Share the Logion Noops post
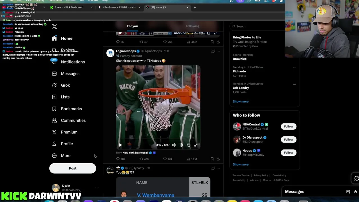Image resolution: width=359 pixels, height=202 pixels. (x=218, y=159)
